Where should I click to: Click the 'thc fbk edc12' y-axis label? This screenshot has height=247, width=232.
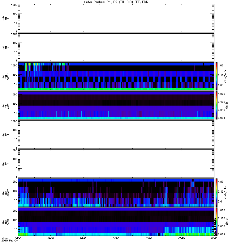[6, 193]
